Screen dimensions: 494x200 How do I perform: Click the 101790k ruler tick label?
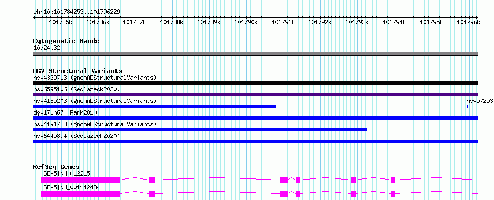[246, 22]
